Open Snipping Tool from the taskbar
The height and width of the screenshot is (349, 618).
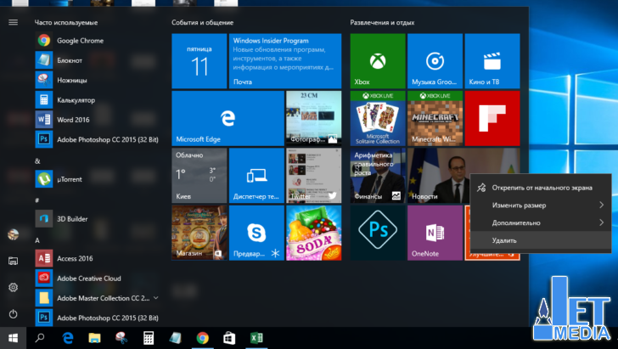[x=121, y=338]
